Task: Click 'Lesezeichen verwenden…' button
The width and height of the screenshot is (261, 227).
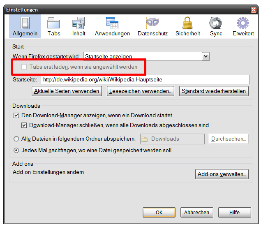Action: pyautogui.click(x=140, y=91)
